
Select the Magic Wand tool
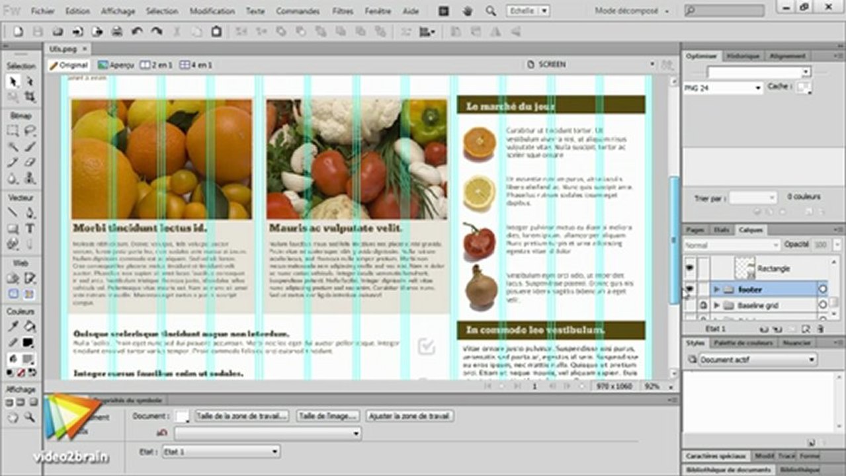[13, 146]
